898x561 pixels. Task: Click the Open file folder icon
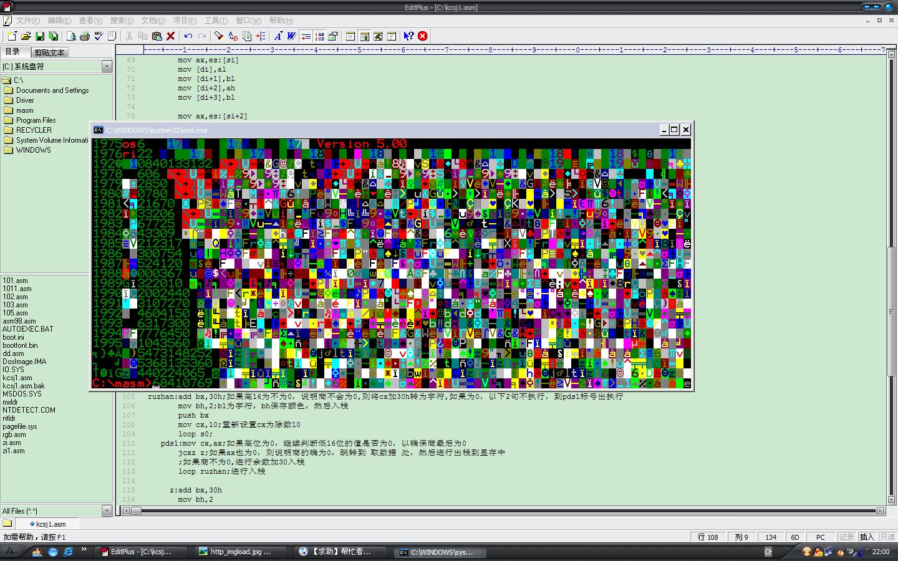tap(26, 36)
